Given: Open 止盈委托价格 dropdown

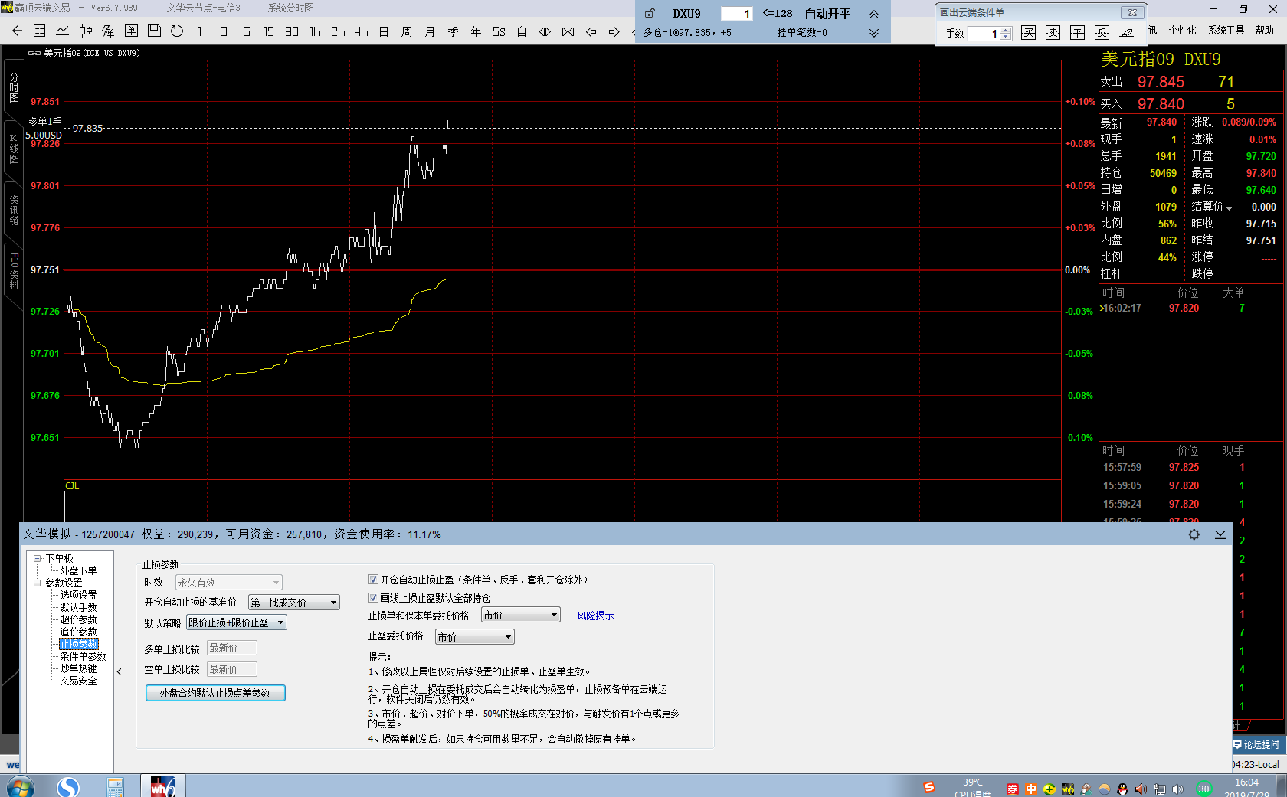Looking at the screenshot, I should pos(475,637).
